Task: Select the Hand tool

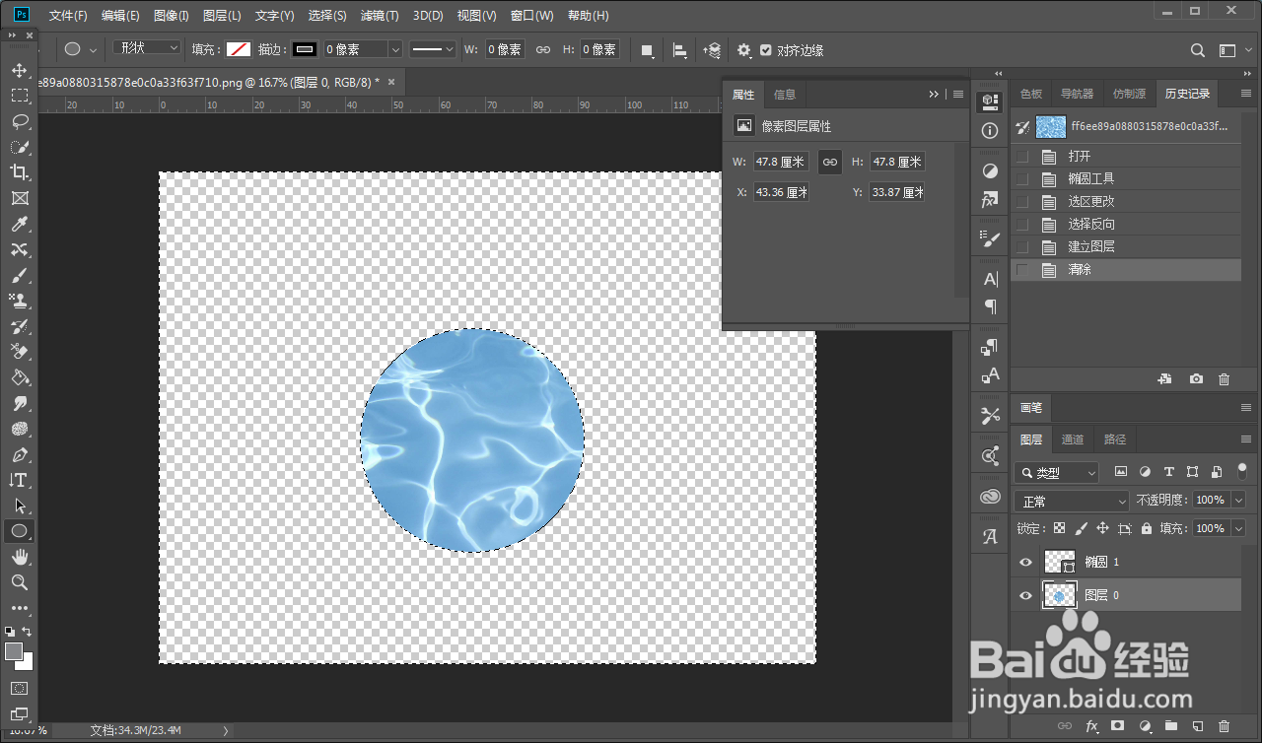Action: [19, 557]
